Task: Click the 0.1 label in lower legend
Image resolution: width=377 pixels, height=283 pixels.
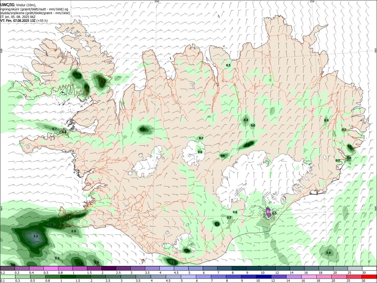Action: point(2,281)
